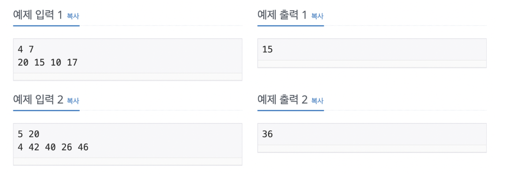
Task: Click the footer strip under input 1 box
Action: tap(128, 76)
